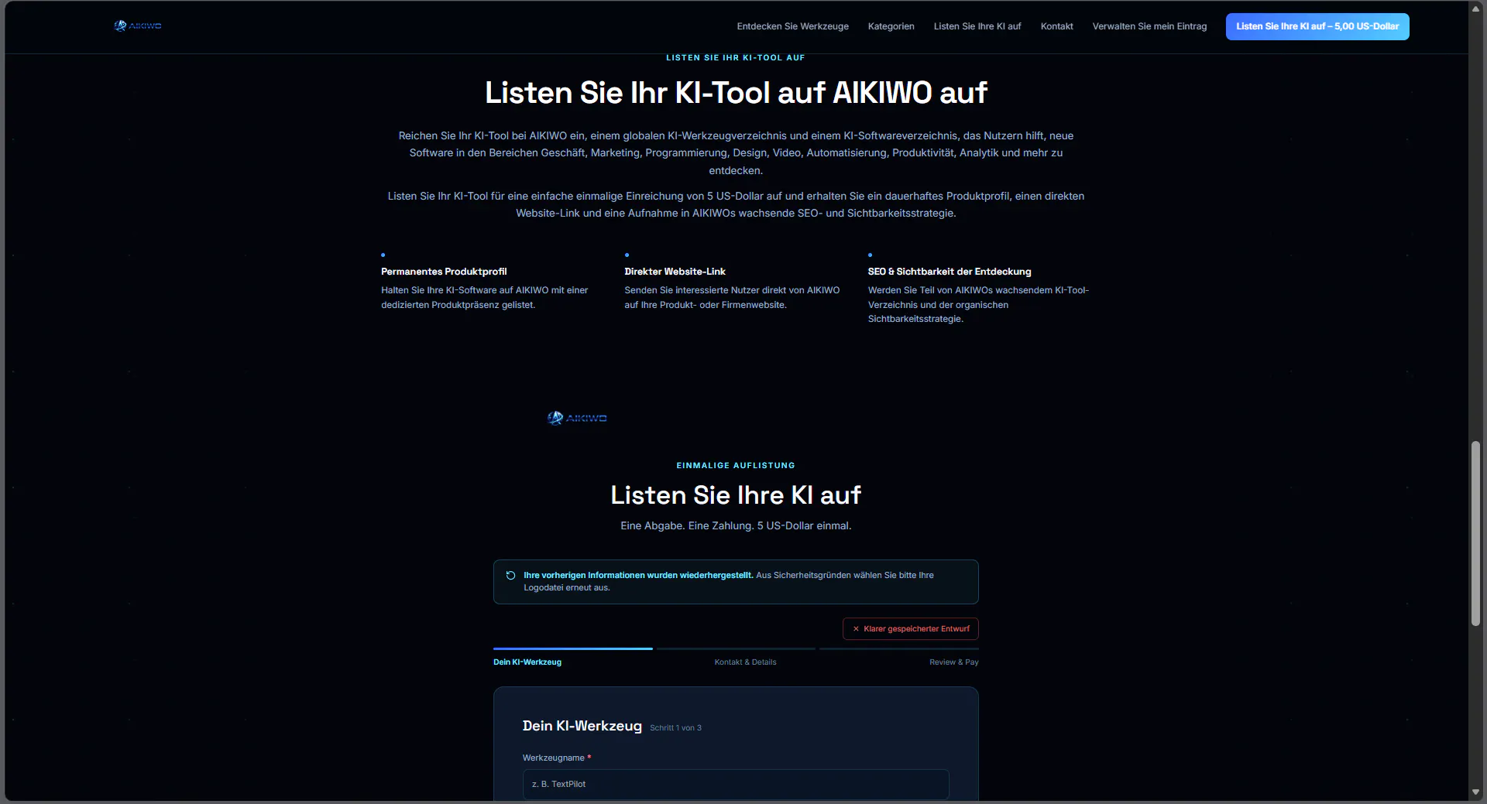The width and height of the screenshot is (1487, 804).
Task: Click the Schritt 1 von 3 text
Action: coord(675,727)
